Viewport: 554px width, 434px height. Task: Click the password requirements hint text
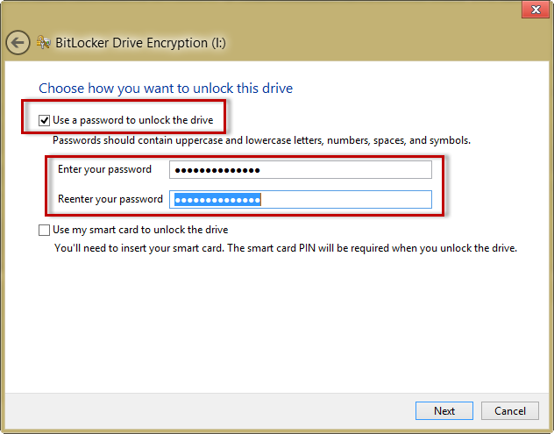[x=261, y=140]
